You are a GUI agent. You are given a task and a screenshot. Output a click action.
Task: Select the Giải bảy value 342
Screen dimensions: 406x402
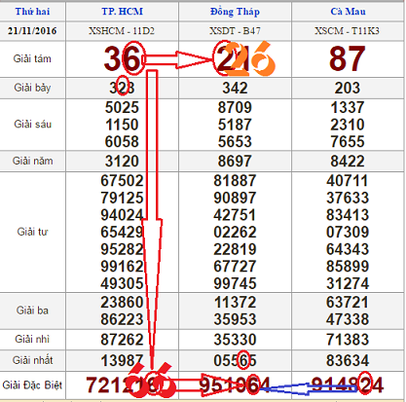click(235, 88)
